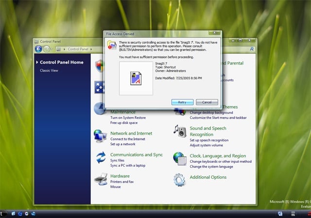The width and height of the screenshot is (311, 218).
Task: Click the Security shield icon
Action: pyautogui.click(x=99, y=66)
